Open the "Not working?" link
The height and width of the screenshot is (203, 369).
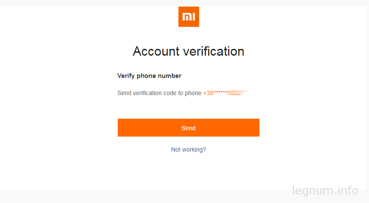click(189, 149)
